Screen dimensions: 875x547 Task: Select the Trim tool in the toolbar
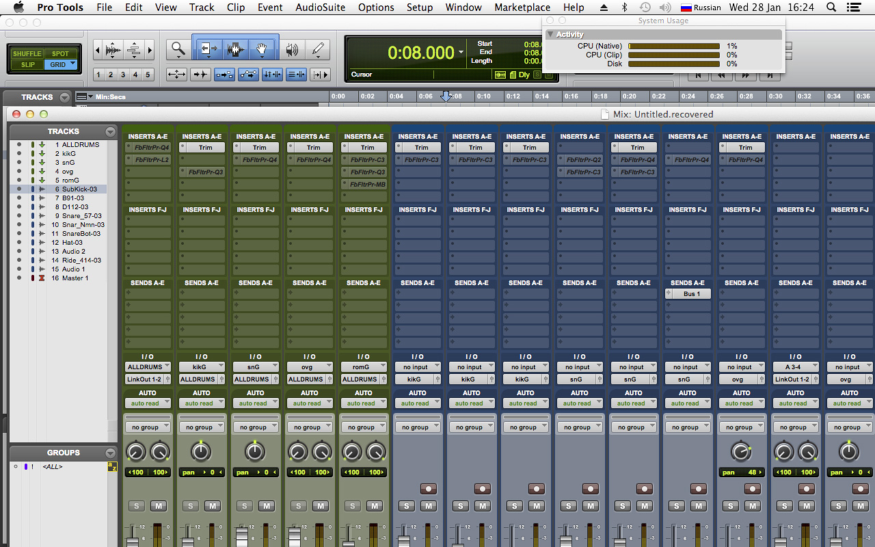(x=207, y=48)
